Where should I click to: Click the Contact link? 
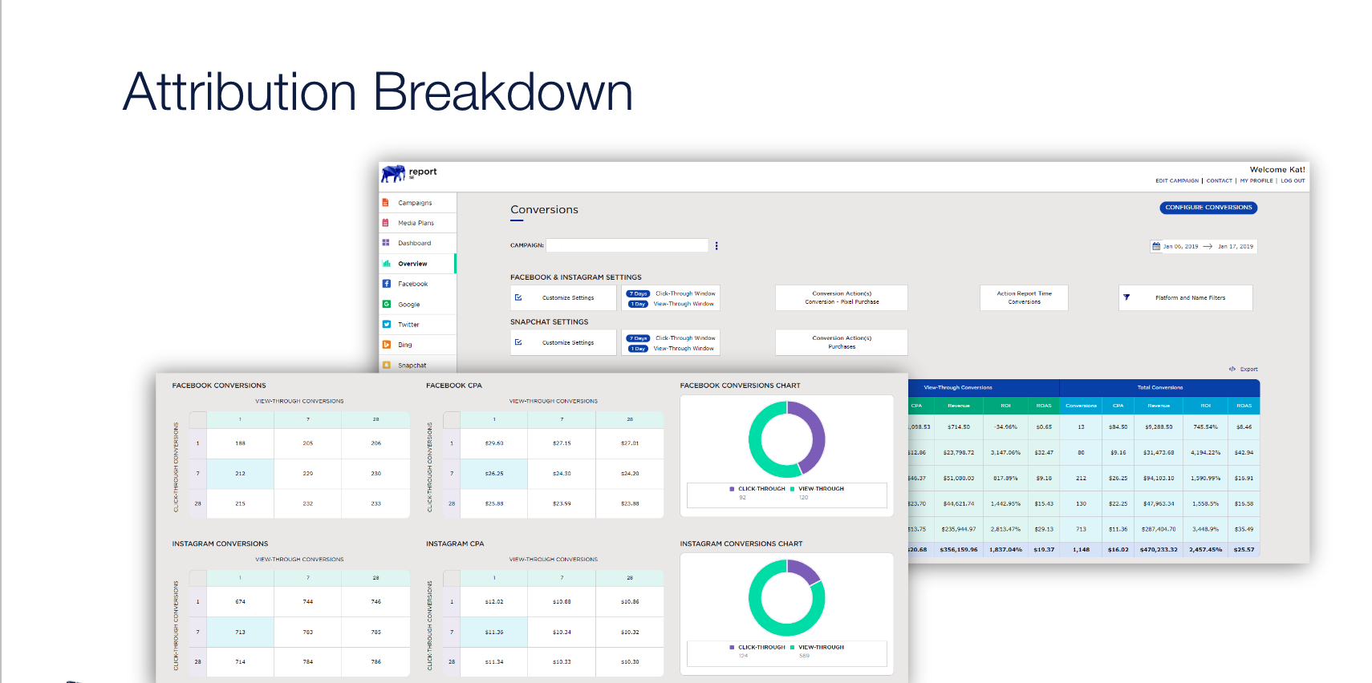coord(1220,181)
